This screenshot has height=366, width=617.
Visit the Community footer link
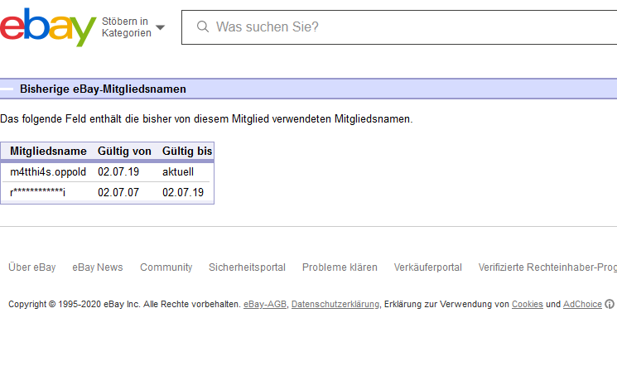(166, 267)
